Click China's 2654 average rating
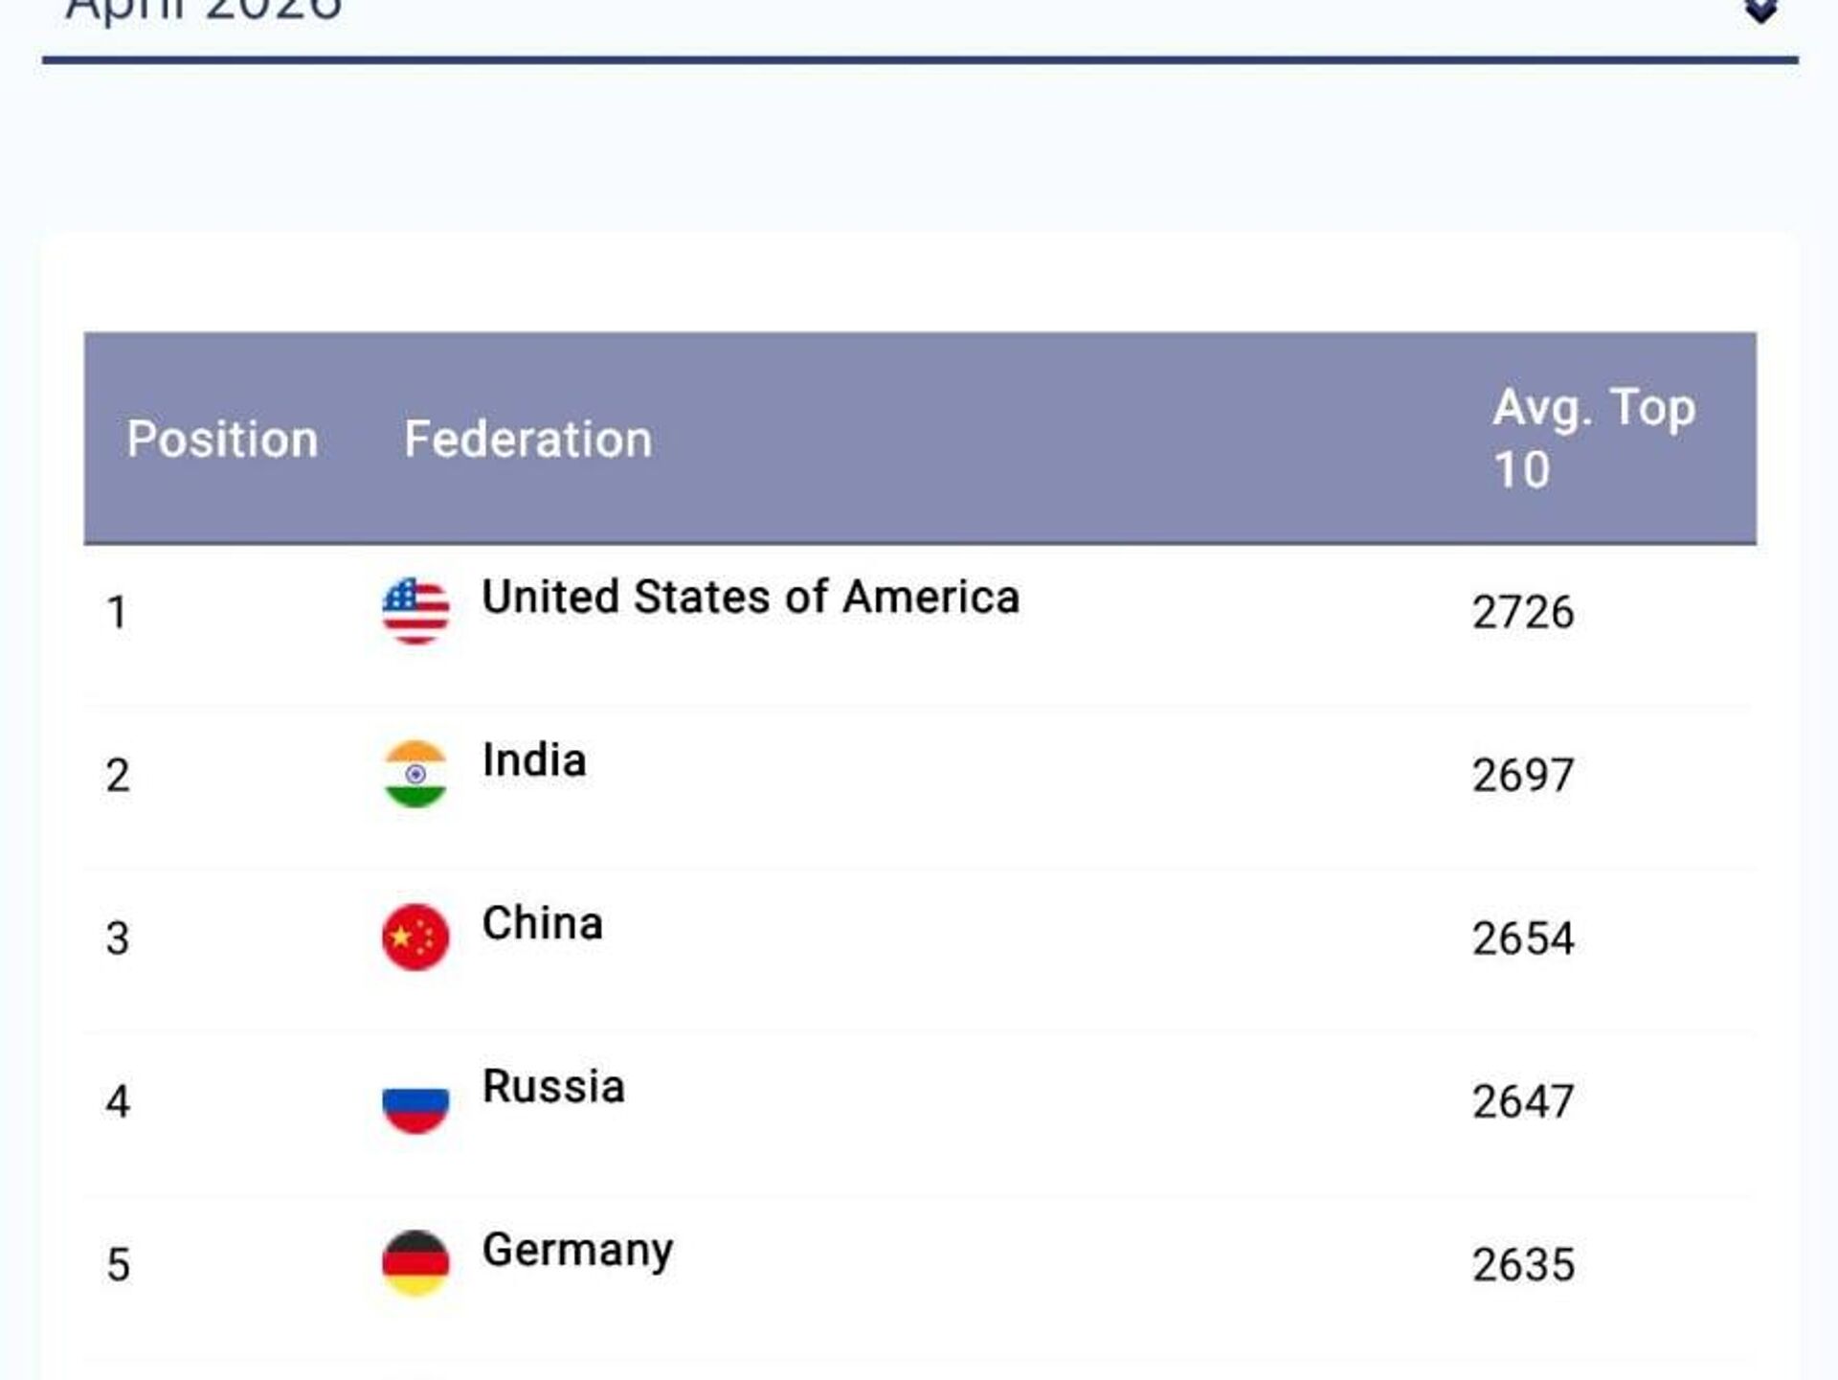Screen dimensions: 1838x1380 [1523, 939]
